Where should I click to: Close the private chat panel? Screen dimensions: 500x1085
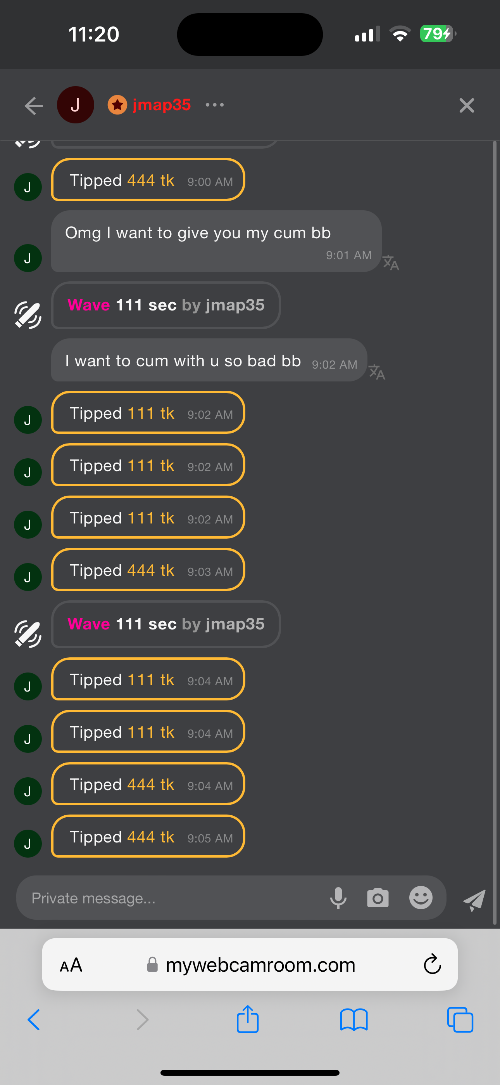(466, 105)
